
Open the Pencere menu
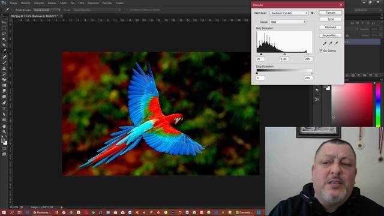click(107, 3)
